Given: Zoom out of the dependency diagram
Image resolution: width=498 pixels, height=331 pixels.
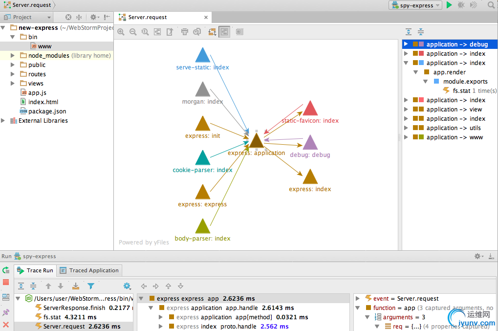Looking at the screenshot, I should (133, 32).
